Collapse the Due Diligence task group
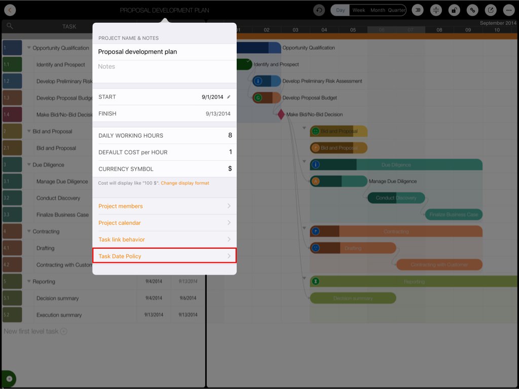The image size is (519, 389). 29,165
